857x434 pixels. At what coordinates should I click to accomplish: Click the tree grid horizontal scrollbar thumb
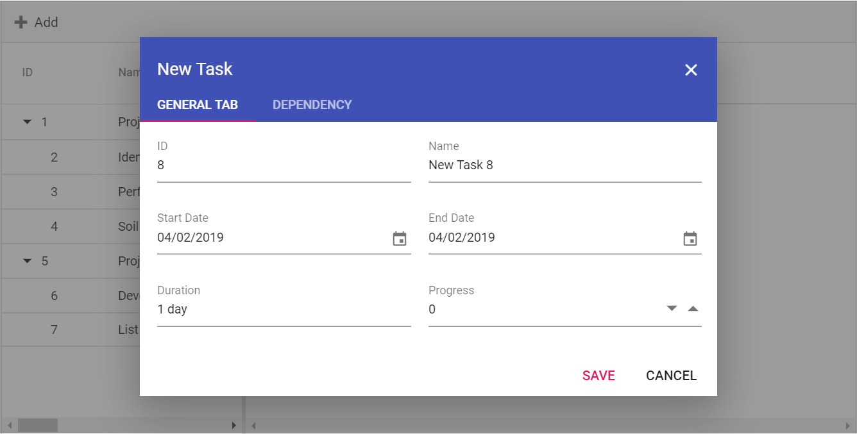click(38, 426)
